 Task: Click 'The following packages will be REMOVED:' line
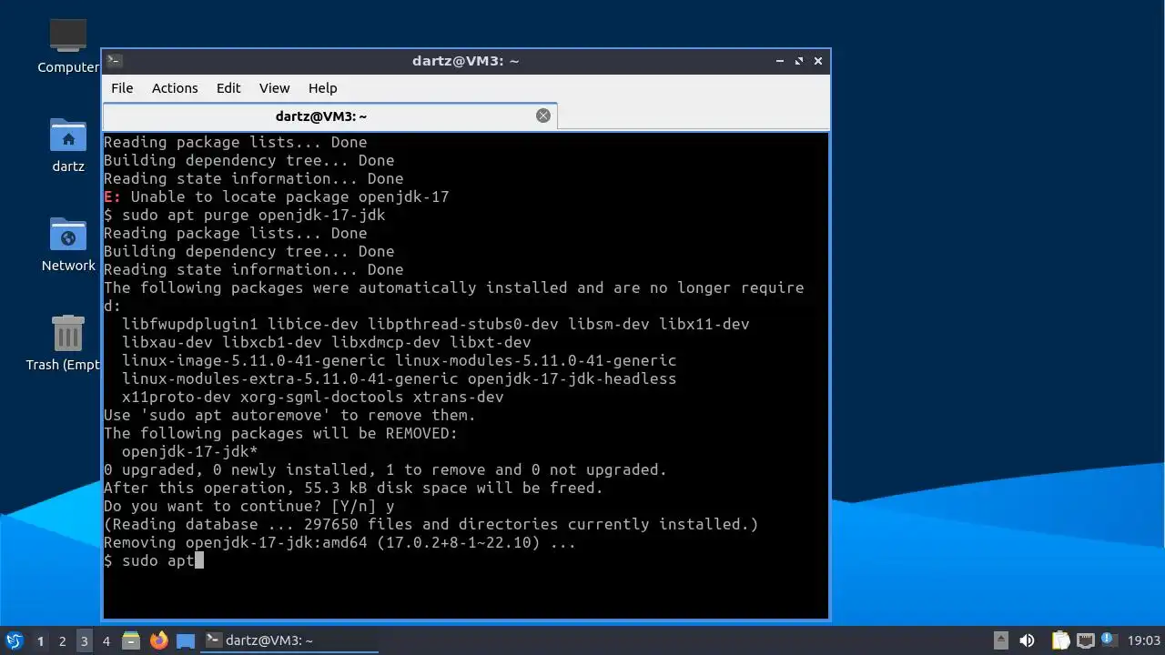(x=281, y=433)
